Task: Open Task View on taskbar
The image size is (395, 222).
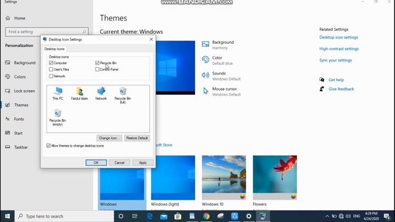Action: point(135,216)
